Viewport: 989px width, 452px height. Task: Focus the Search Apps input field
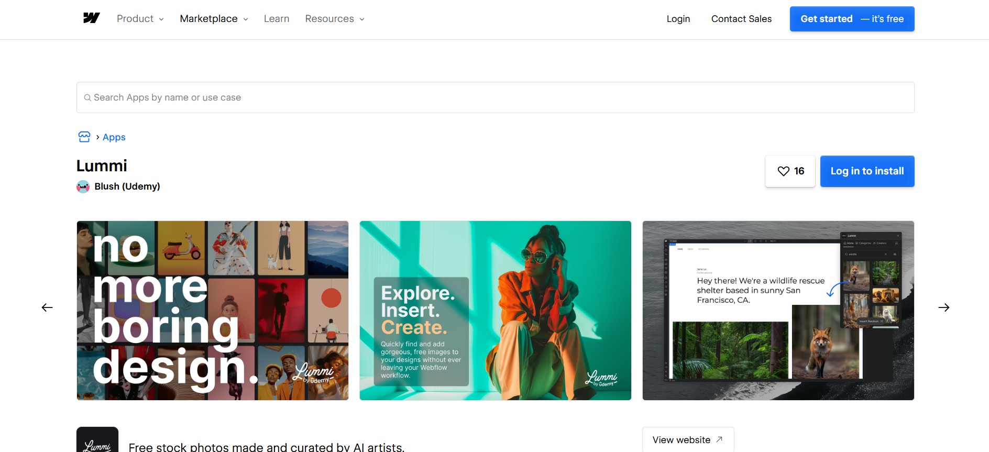(x=496, y=97)
